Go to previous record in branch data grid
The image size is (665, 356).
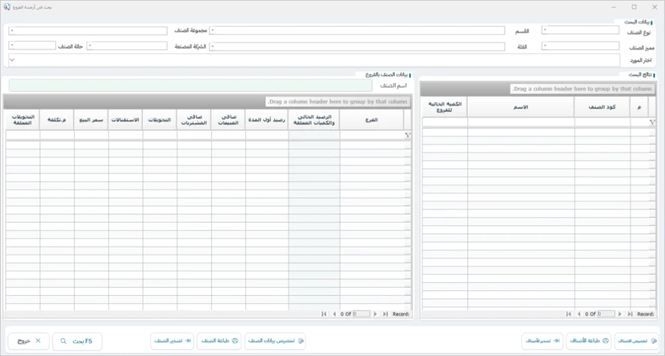pos(334,314)
